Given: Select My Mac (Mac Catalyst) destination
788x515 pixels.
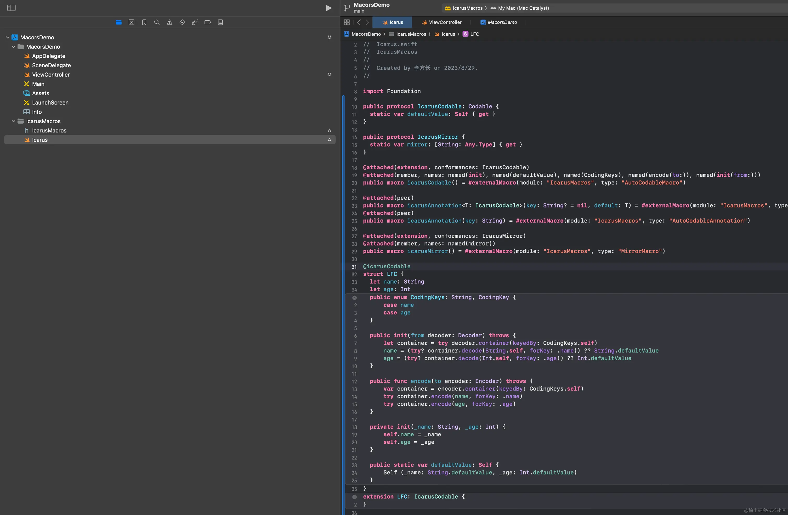Looking at the screenshot, I should [x=523, y=8].
